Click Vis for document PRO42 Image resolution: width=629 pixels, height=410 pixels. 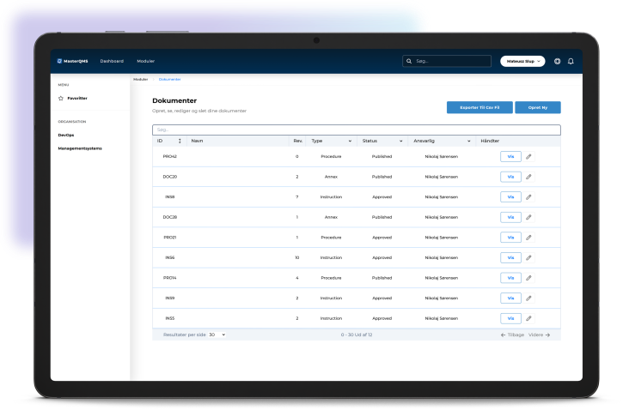click(x=510, y=157)
